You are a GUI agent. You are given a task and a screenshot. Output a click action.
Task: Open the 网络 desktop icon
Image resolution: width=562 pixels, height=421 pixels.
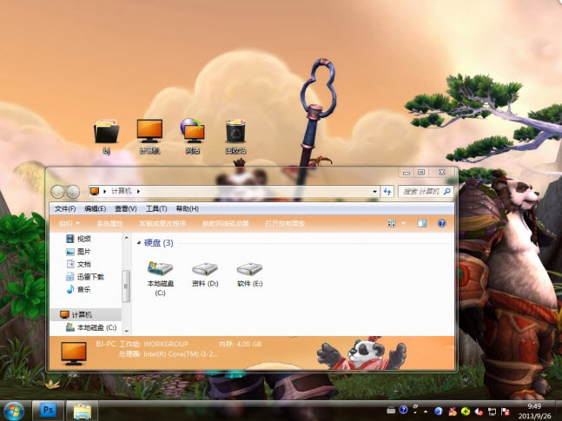pyautogui.click(x=193, y=136)
